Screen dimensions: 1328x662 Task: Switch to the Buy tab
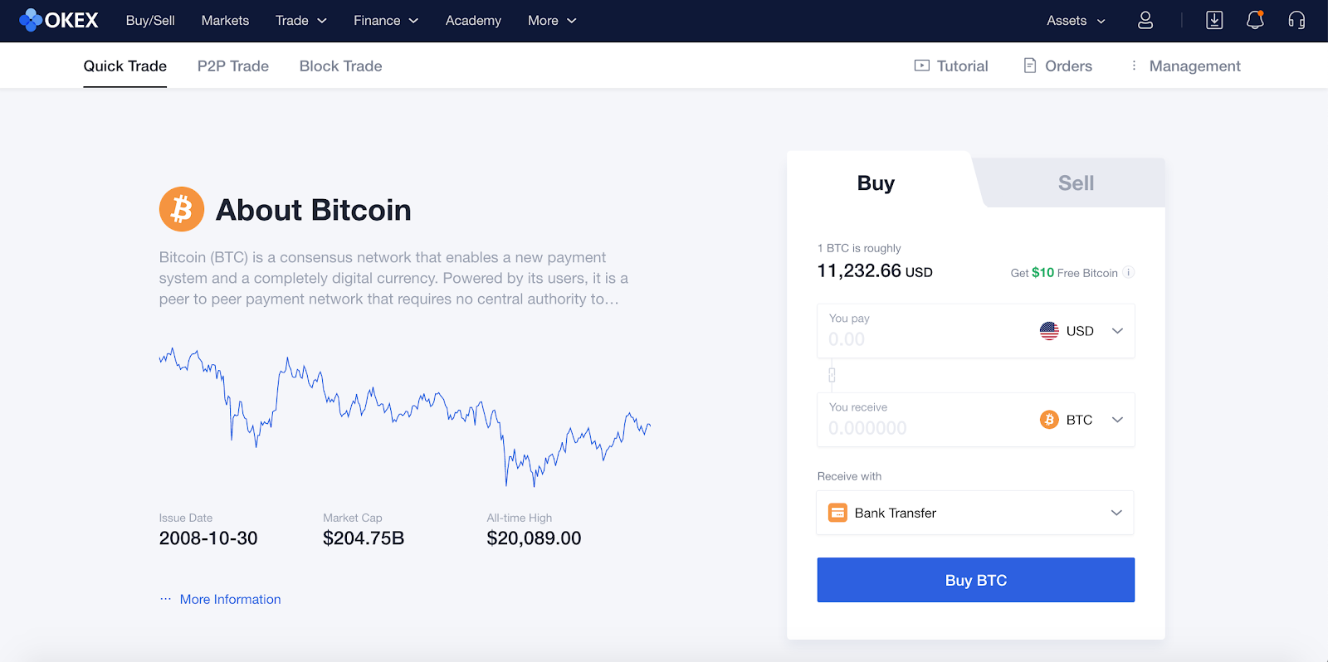point(876,183)
